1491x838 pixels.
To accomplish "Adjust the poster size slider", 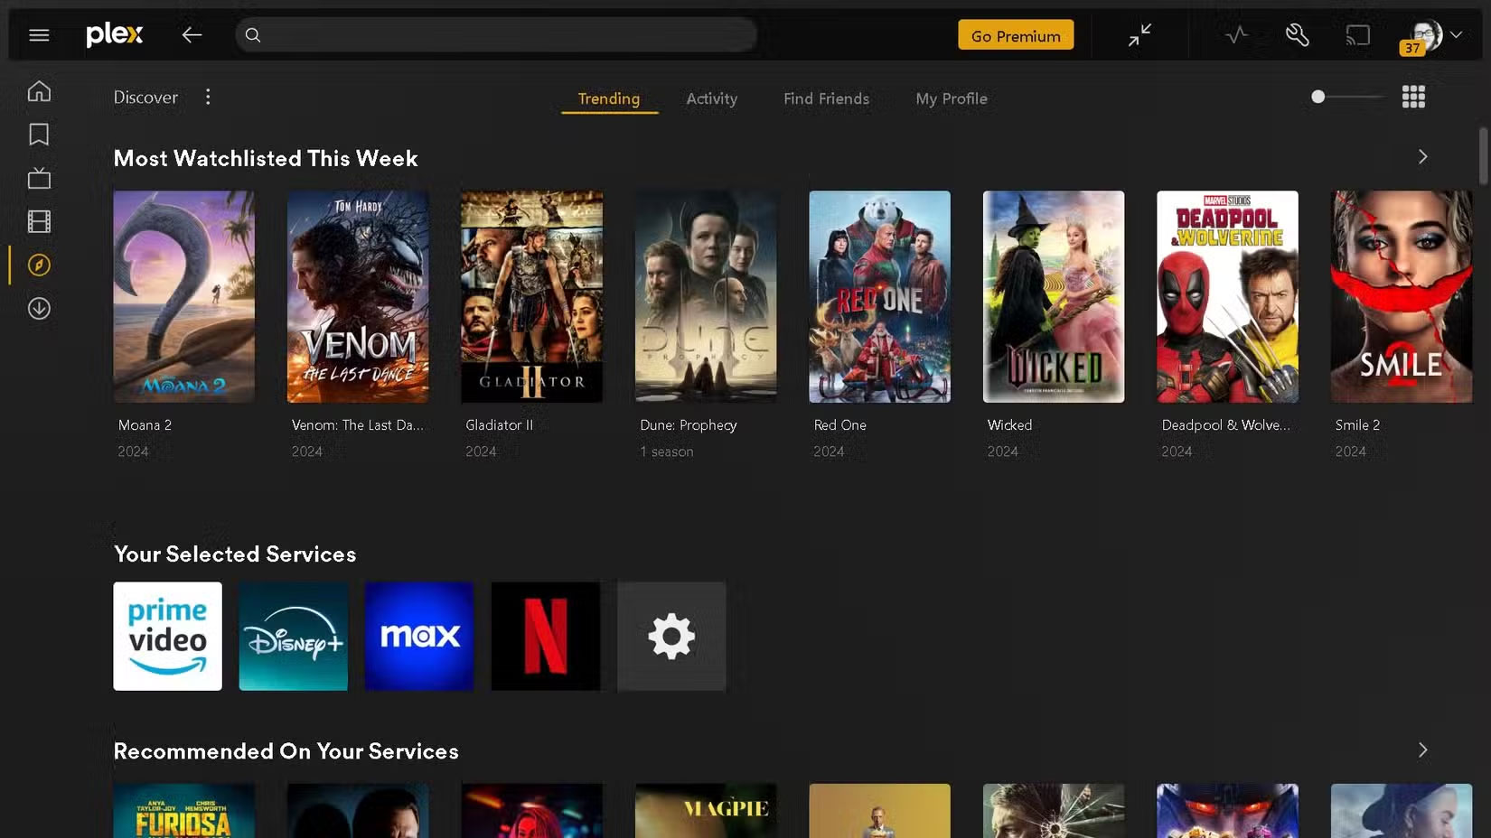I will [x=1318, y=96].
